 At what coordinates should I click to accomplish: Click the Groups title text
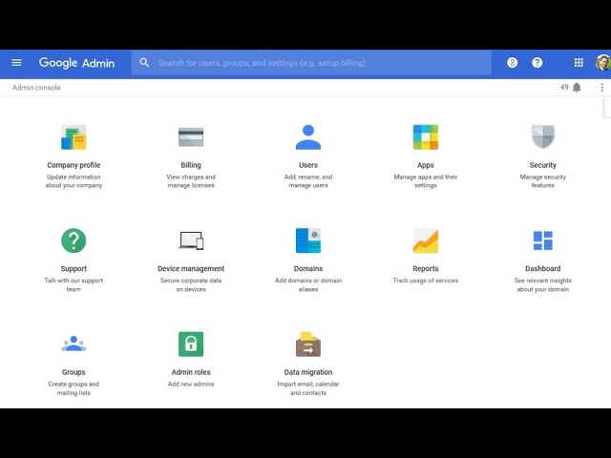click(x=74, y=372)
